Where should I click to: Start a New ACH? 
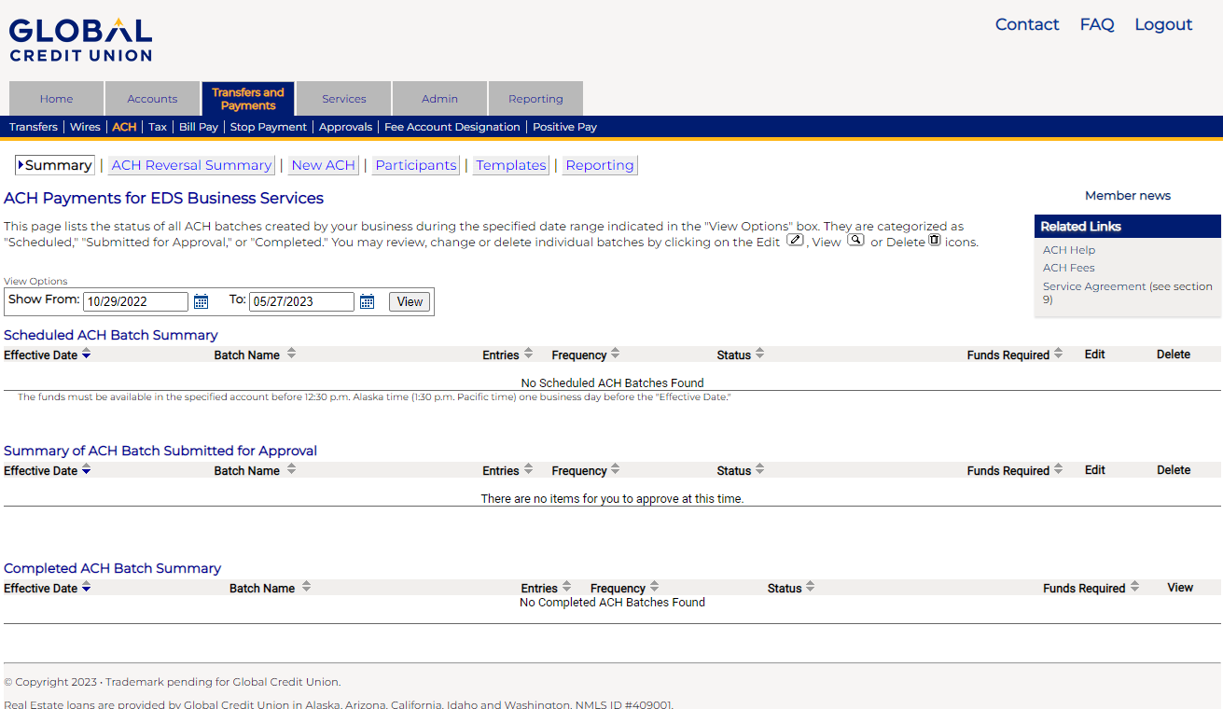[x=323, y=165]
